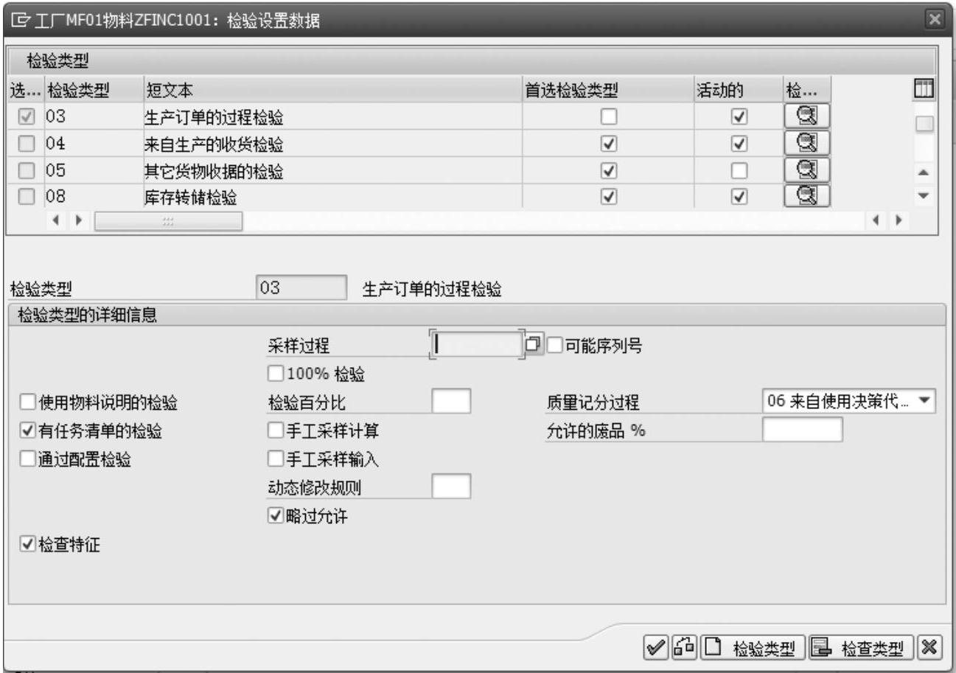Click the cancel X icon at bottom right
The width and height of the screenshot is (956, 673).
[930, 647]
